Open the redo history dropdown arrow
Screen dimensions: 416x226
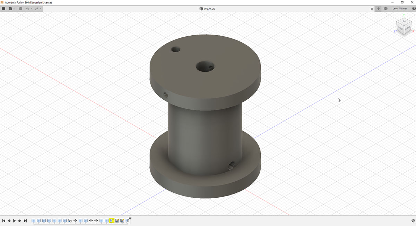[40, 8]
